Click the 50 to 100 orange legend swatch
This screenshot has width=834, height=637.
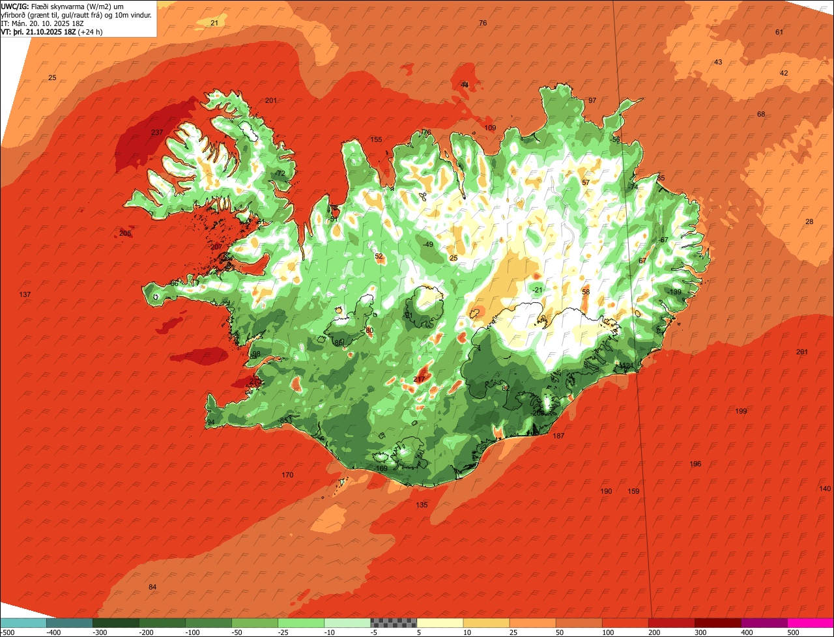coord(579,623)
